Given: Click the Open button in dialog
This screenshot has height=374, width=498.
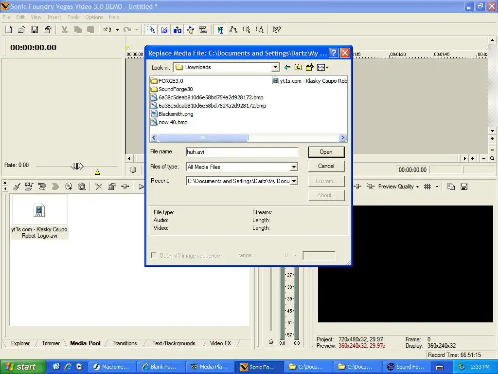Looking at the screenshot, I should point(326,152).
